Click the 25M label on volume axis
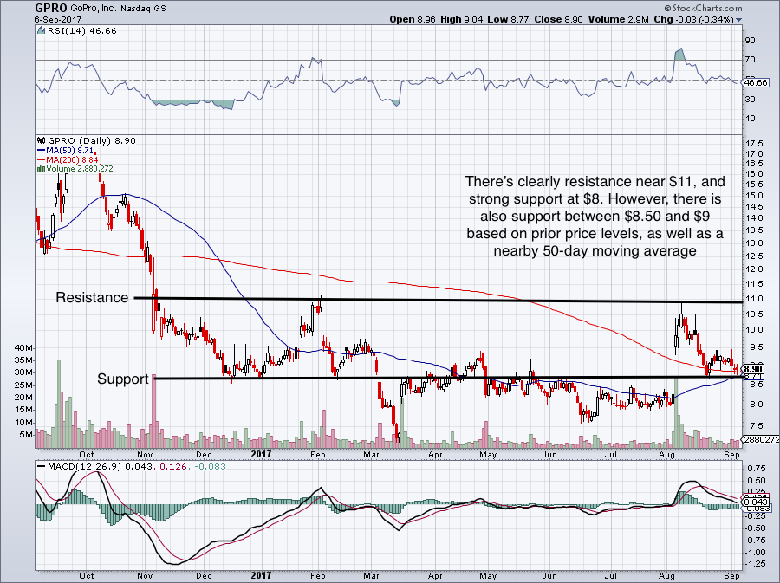The height and width of the screenshot is (583, 780). coord(24,385)
